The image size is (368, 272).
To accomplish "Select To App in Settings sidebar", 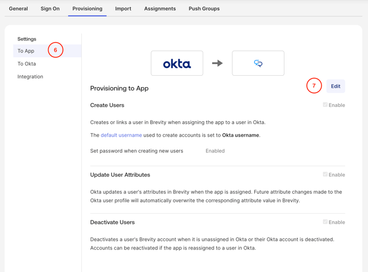I will coord(26,51).
